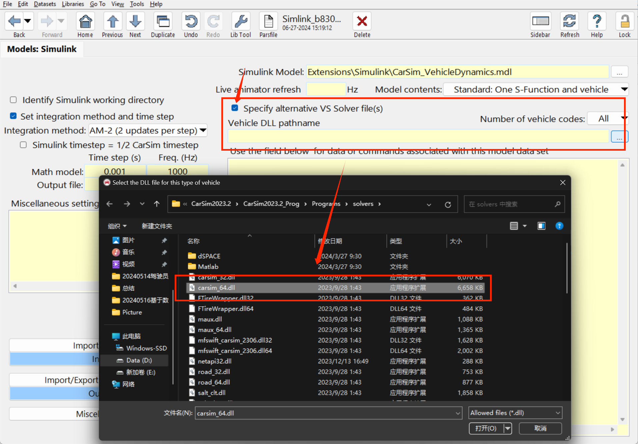
Task: Refresh the CarSim window
Action: pos(570,25)
